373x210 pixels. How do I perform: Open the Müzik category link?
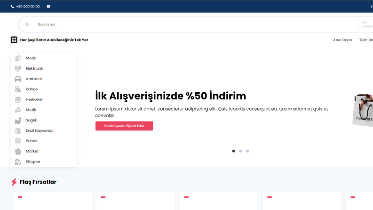click(x=31, y=110)
